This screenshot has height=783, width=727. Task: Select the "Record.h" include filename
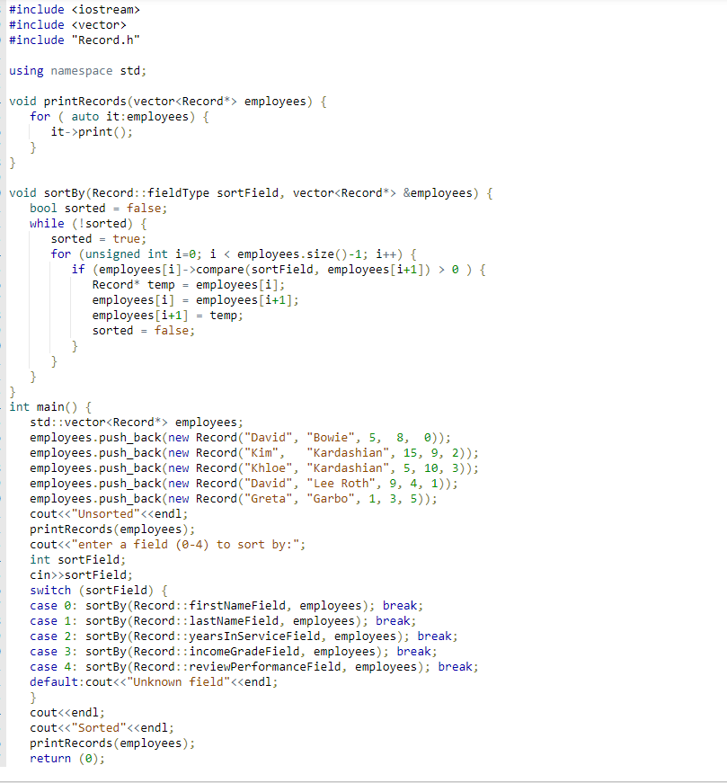pos(110,40)
